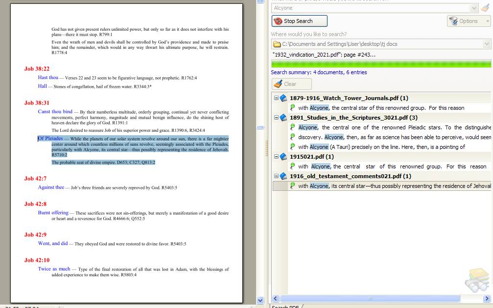
Task: Click the blue 'Went, and did' entry
Action: (x=53, y=243)
